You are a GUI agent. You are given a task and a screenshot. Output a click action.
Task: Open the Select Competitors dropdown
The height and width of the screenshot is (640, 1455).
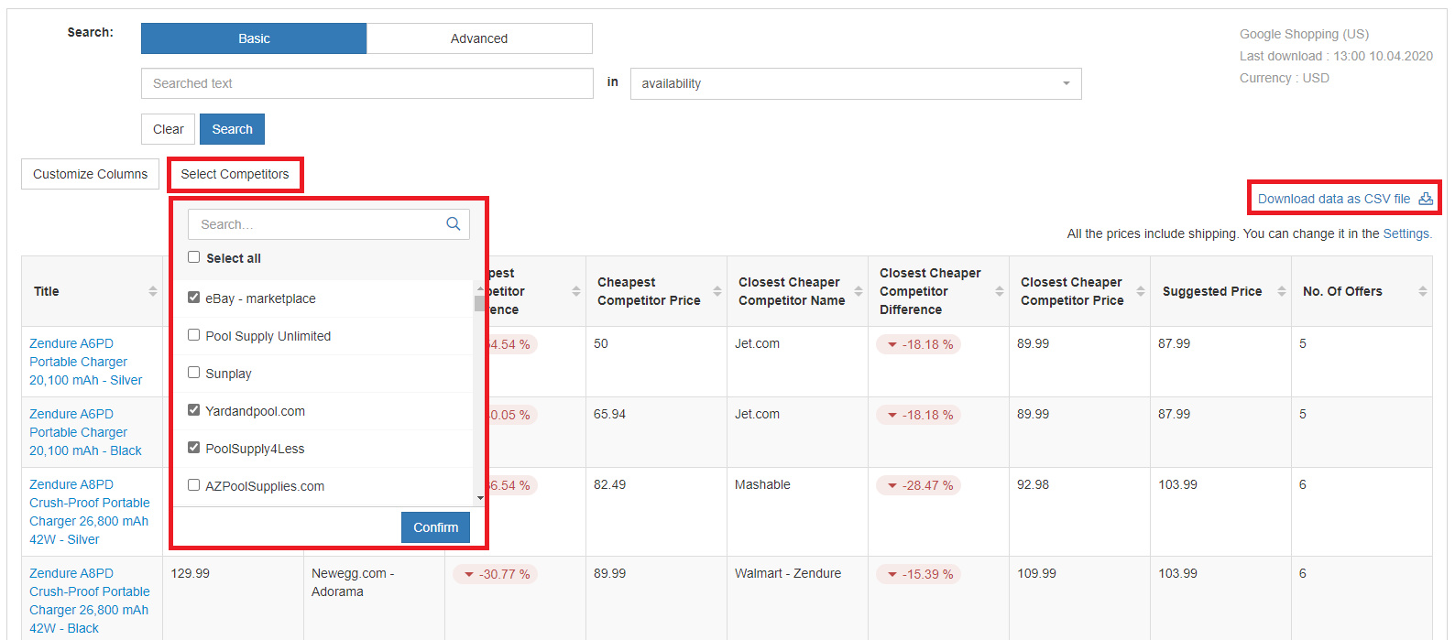[x=235, y=174]
